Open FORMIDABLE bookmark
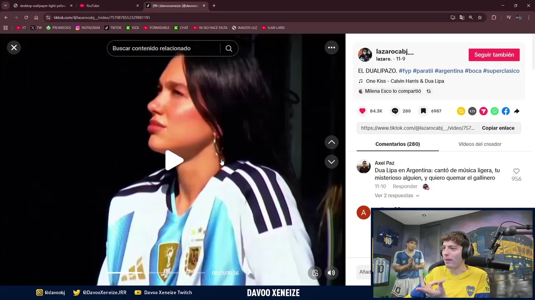This screenshot has height=300, width=535. point(156,28)
